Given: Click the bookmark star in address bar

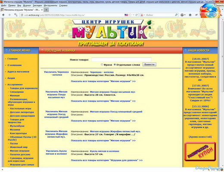Looking at the screenshot, I should [x=130, y=15].
